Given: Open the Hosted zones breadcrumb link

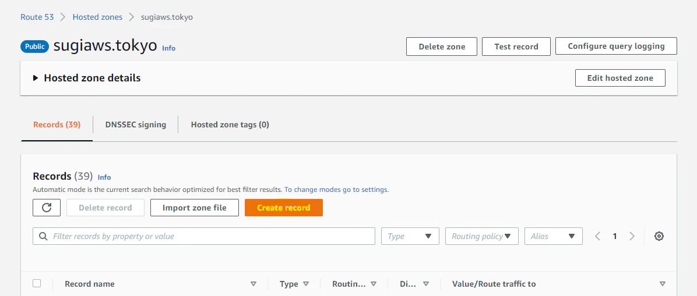Looking at the screenshot, I should 97,17.
